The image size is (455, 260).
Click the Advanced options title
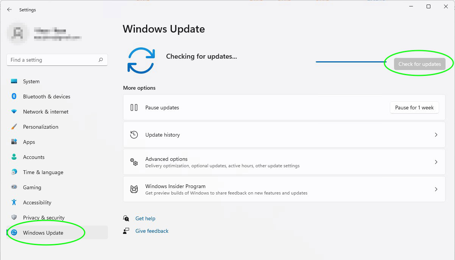coord(166,159)
